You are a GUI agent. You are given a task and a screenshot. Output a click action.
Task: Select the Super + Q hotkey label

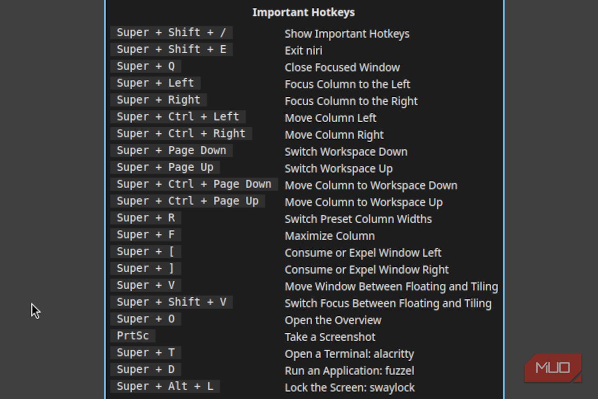pos(146,66)
